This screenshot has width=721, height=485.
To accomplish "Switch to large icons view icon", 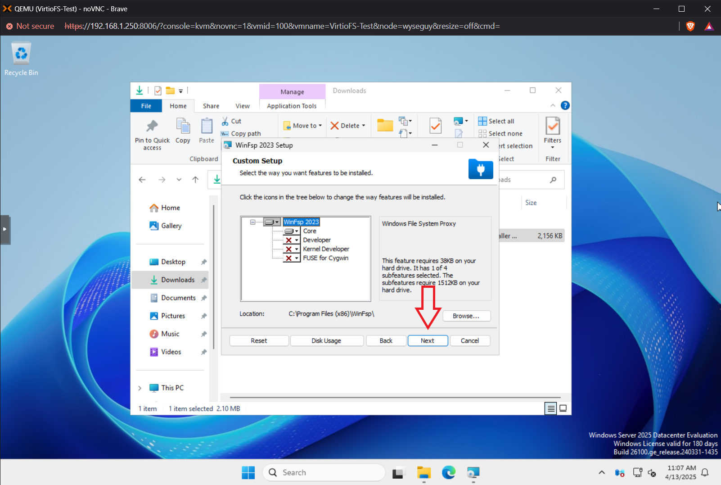I will (563, 408).
